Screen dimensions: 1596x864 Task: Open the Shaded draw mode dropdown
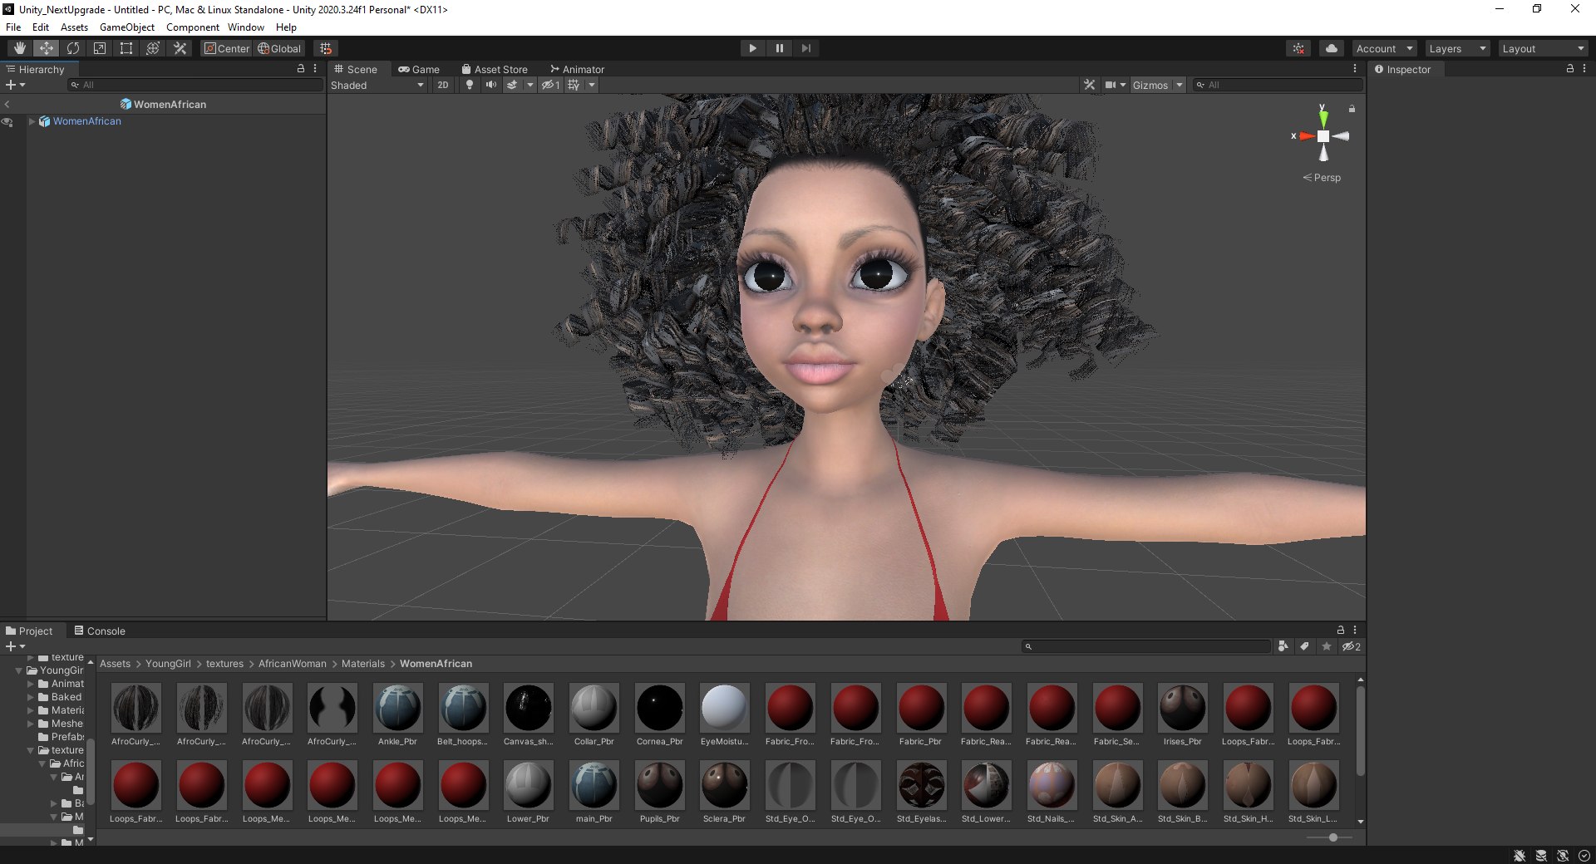378,85
